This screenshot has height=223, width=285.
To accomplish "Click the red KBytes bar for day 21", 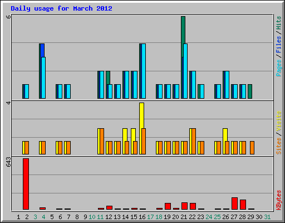I will tap(184, 206).
